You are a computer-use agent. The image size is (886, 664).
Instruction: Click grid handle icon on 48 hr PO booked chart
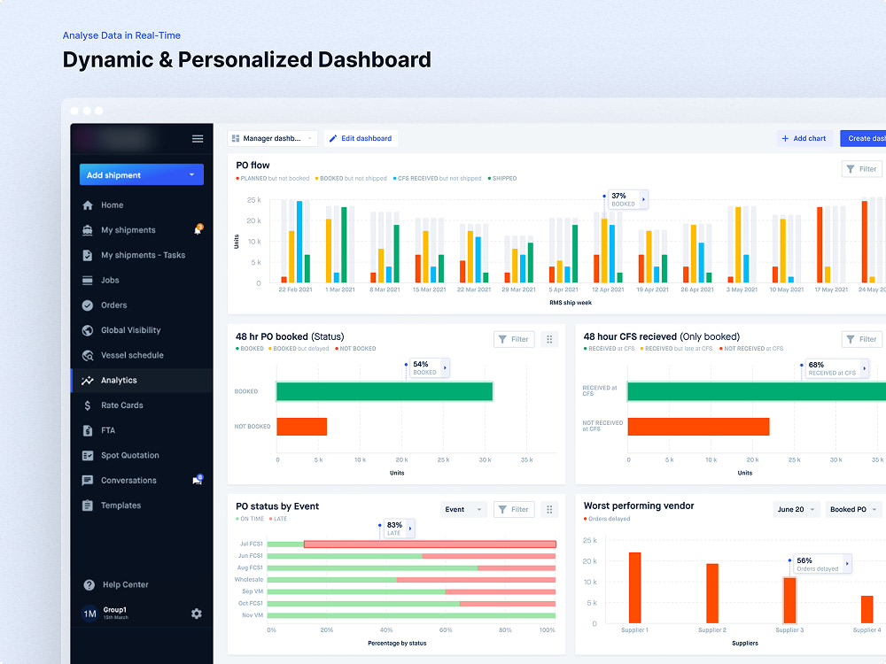(x=549, y=339)
